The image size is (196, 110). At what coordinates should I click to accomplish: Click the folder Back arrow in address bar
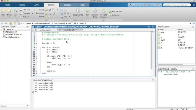[2, 23]
